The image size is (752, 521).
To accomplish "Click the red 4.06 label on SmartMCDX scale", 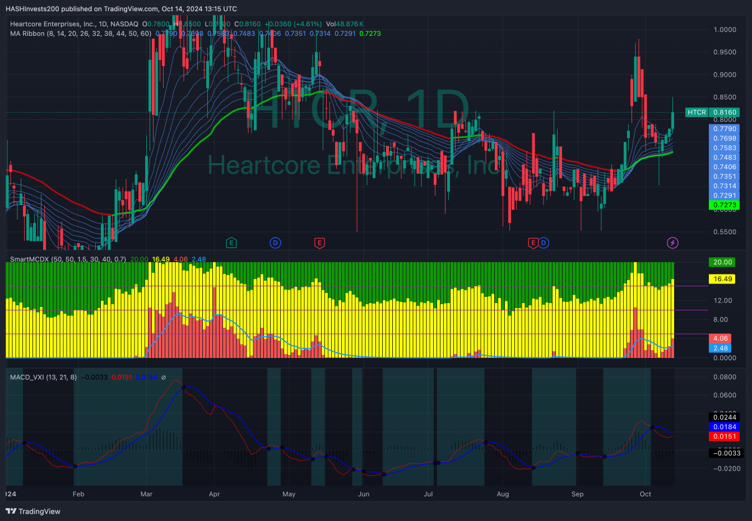I will point(721,338).
